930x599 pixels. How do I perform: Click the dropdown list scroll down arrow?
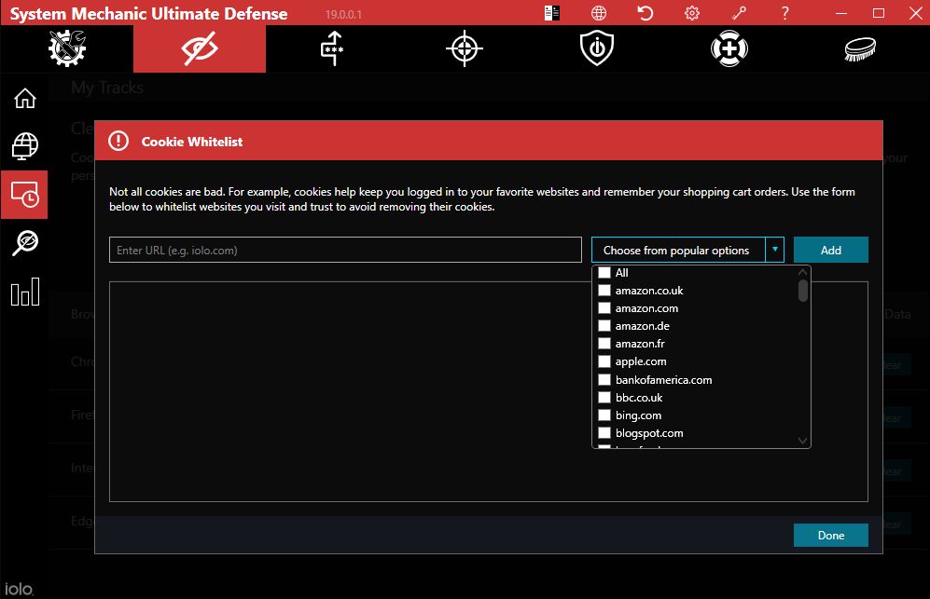click(802, 441)
